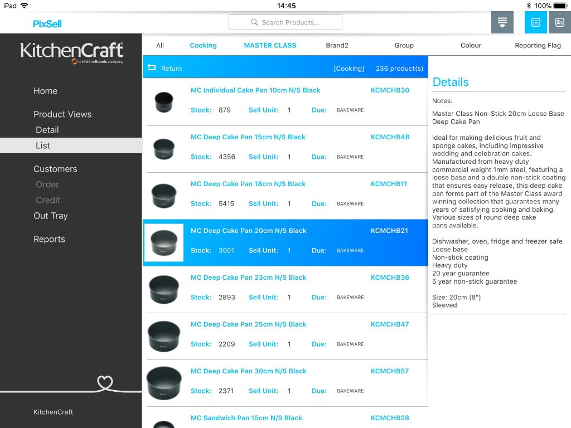The image size is (571, 428).
Task: Tap the Wi-Fi status icon
Action: point(25,6)
